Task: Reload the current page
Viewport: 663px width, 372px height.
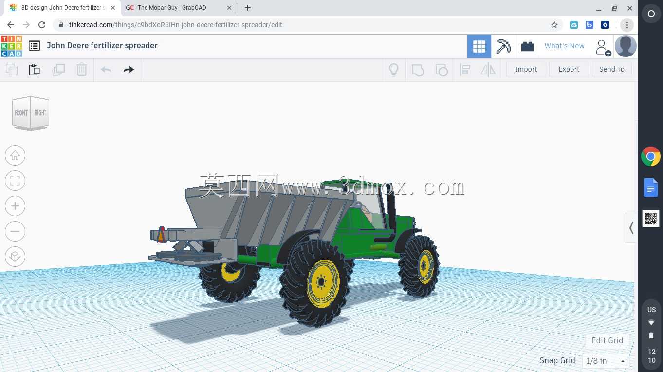Action: [42, 25]
